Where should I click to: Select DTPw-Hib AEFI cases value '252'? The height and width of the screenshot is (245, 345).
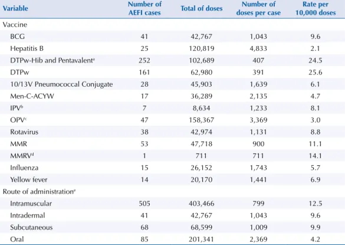(x=144, y=60)
